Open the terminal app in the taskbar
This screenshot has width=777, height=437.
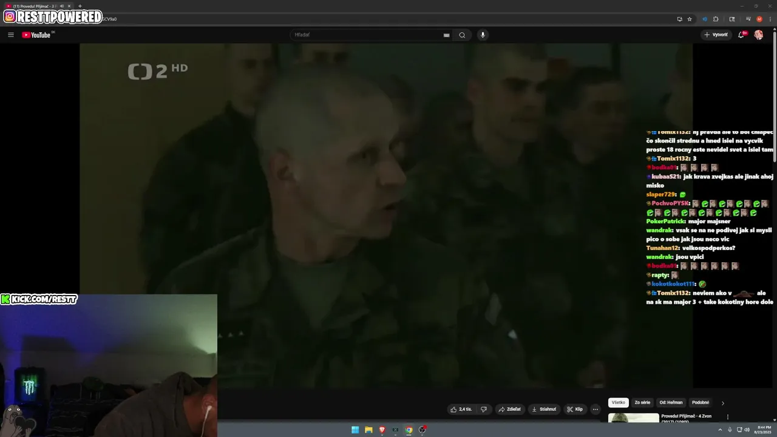tap(395, 430)
